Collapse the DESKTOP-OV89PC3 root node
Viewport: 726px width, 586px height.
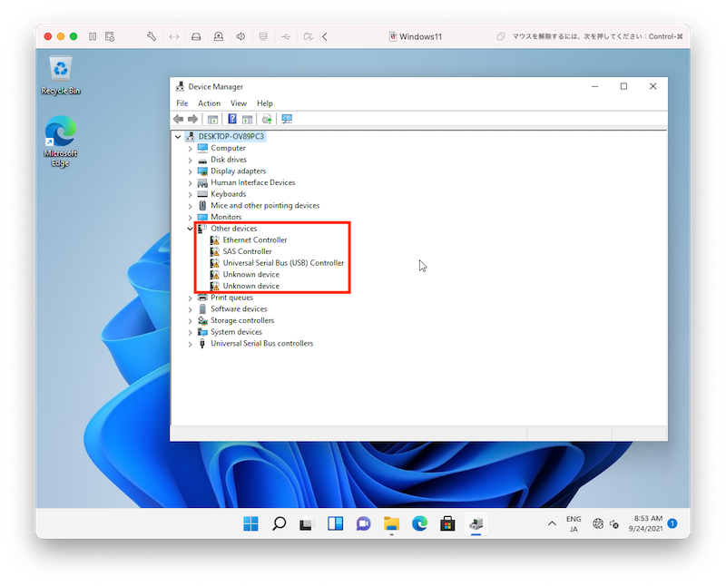(178, 137)
